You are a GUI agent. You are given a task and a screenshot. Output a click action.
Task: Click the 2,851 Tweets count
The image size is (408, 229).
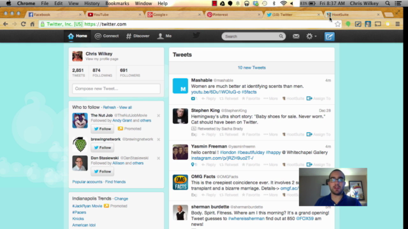click(x=78, y=73)
